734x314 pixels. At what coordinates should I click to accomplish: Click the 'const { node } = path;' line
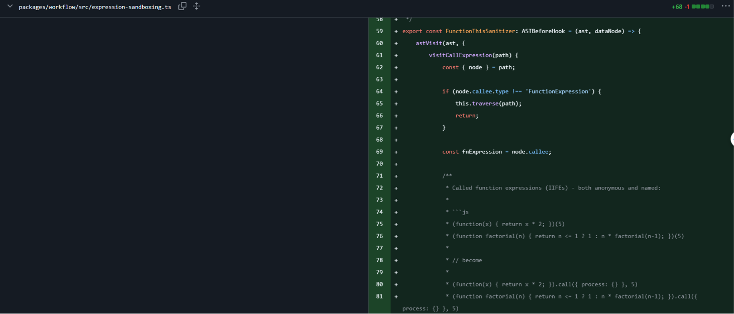(x=478, y=67)
